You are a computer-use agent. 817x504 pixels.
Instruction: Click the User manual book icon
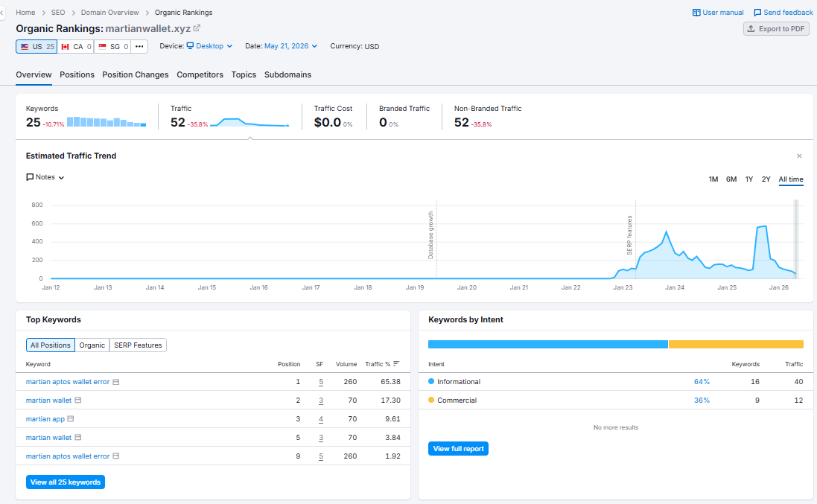[x=696, y=13]
